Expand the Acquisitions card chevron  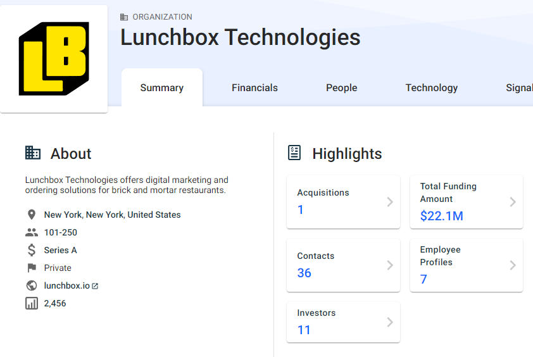point(390,202)
